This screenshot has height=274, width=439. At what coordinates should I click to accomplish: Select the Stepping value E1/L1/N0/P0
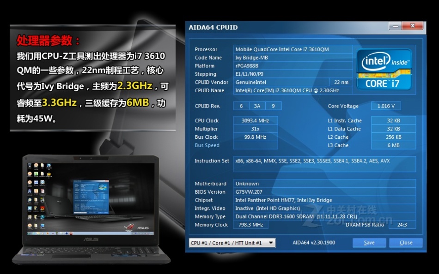pos(293,74)
